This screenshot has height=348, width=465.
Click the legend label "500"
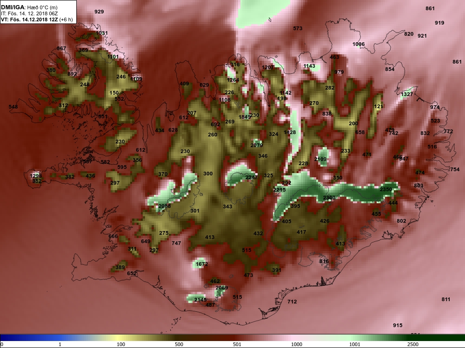179,344
